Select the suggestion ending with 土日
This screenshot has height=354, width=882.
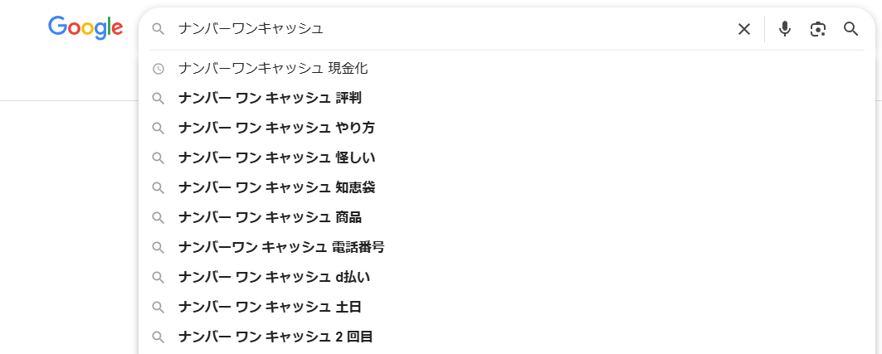[x=270, y=307]
